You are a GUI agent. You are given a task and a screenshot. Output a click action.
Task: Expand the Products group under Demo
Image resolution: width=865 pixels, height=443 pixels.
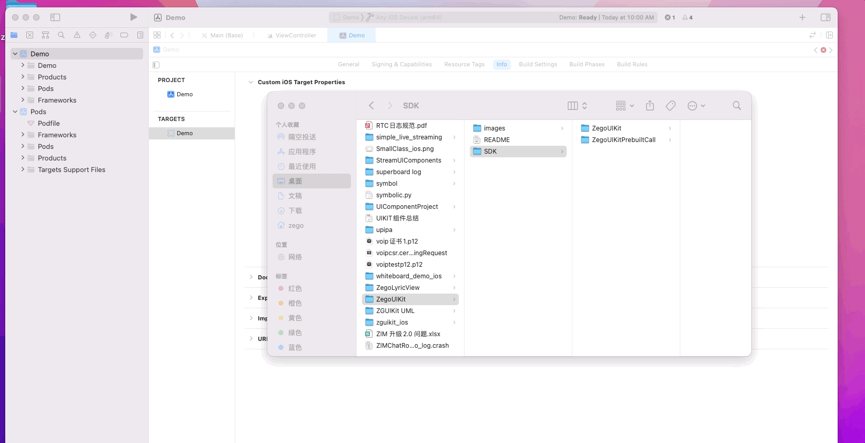coord(23,77)
